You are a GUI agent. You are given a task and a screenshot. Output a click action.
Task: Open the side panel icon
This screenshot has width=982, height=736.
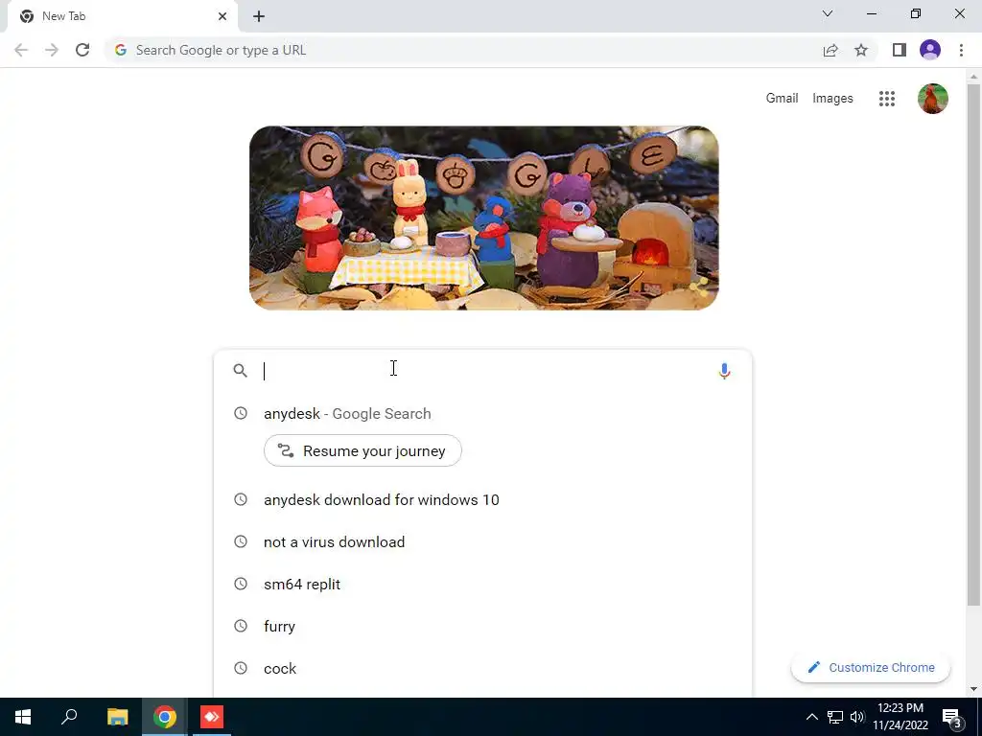tap(900, 50)
